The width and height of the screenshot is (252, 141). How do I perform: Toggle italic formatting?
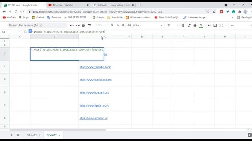pyautogui.click(x=189, y=25)
